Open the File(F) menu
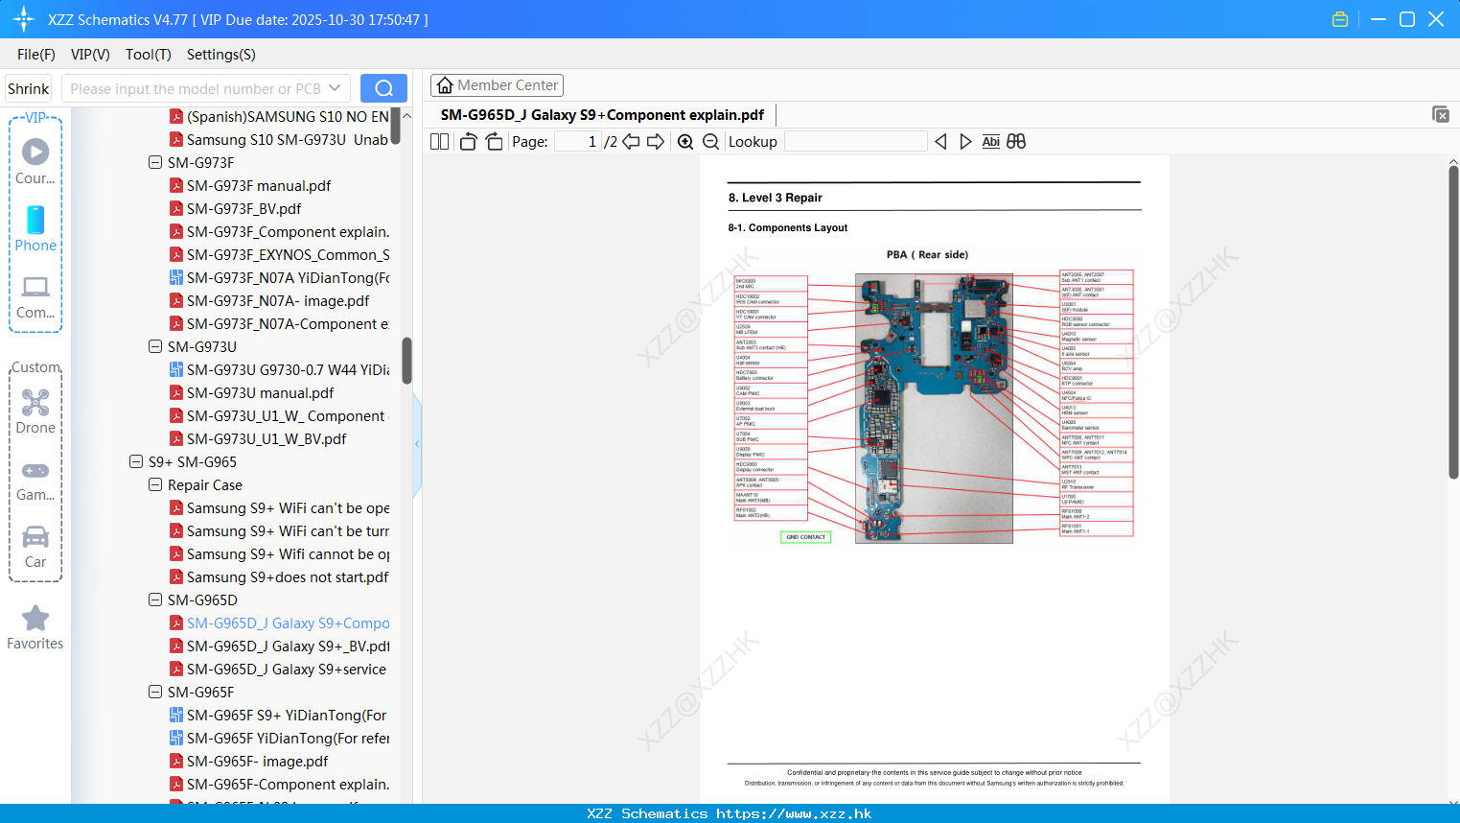 [36, 55]
